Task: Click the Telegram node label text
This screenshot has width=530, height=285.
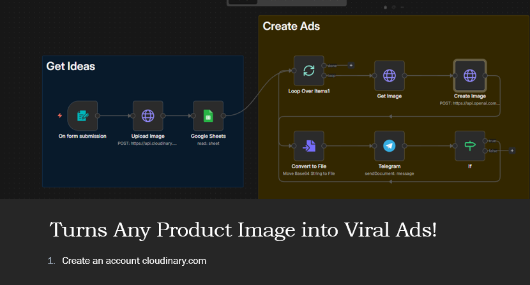Action: point(390,166)
